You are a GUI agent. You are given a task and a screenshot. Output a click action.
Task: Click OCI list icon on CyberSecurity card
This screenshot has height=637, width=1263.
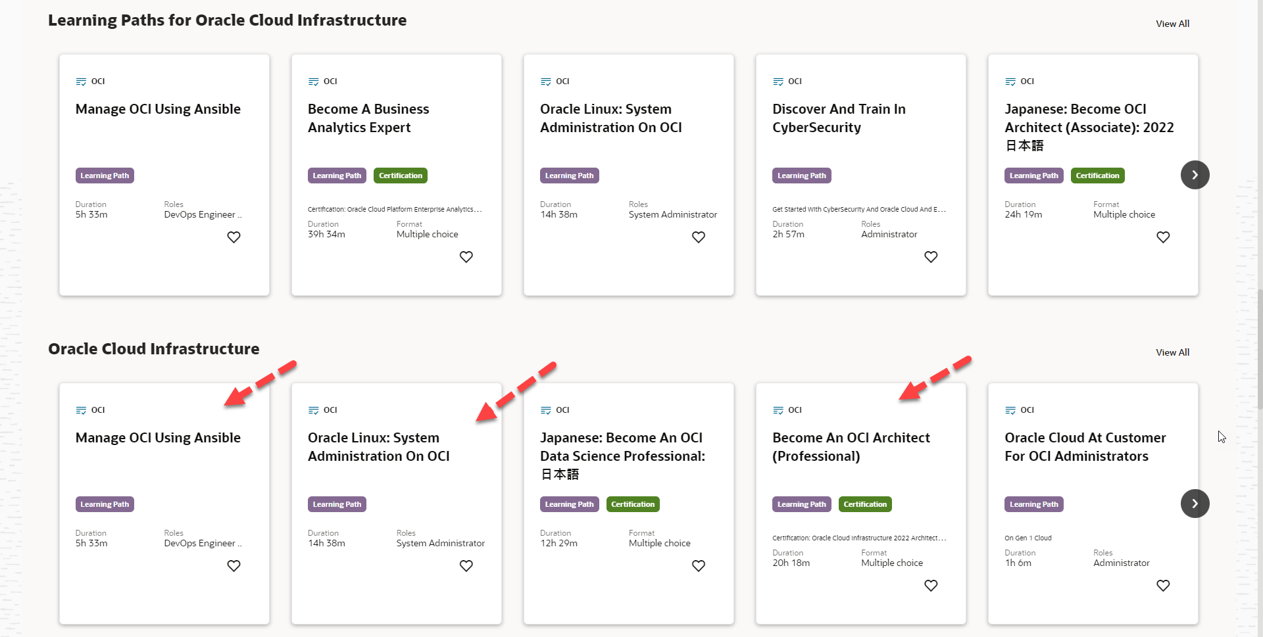tap(778, 82)
